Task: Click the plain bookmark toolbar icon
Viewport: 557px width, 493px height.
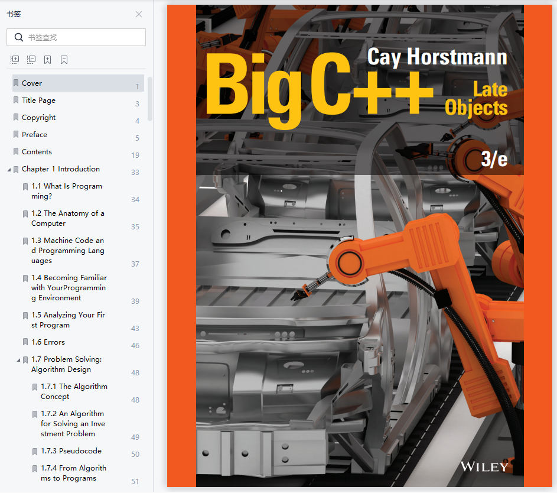Action: coord(64,59)
